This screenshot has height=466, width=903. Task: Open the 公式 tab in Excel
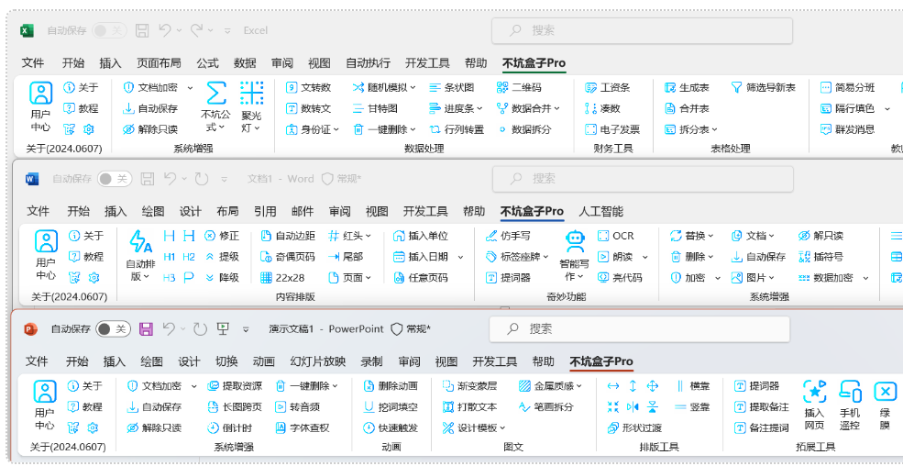(x=207, y=63)
